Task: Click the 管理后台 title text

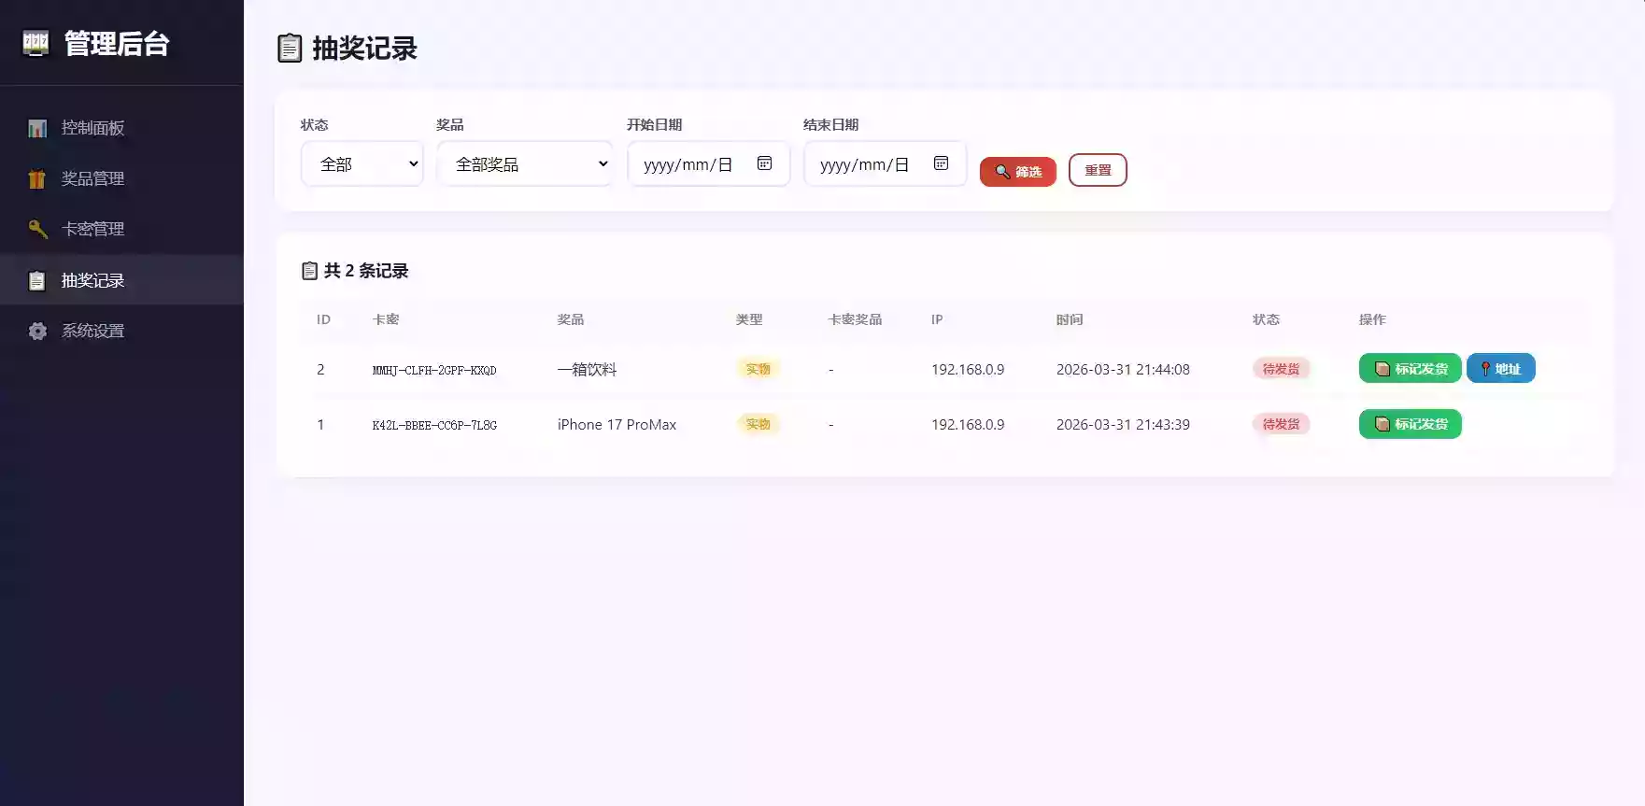Action: 117,44
